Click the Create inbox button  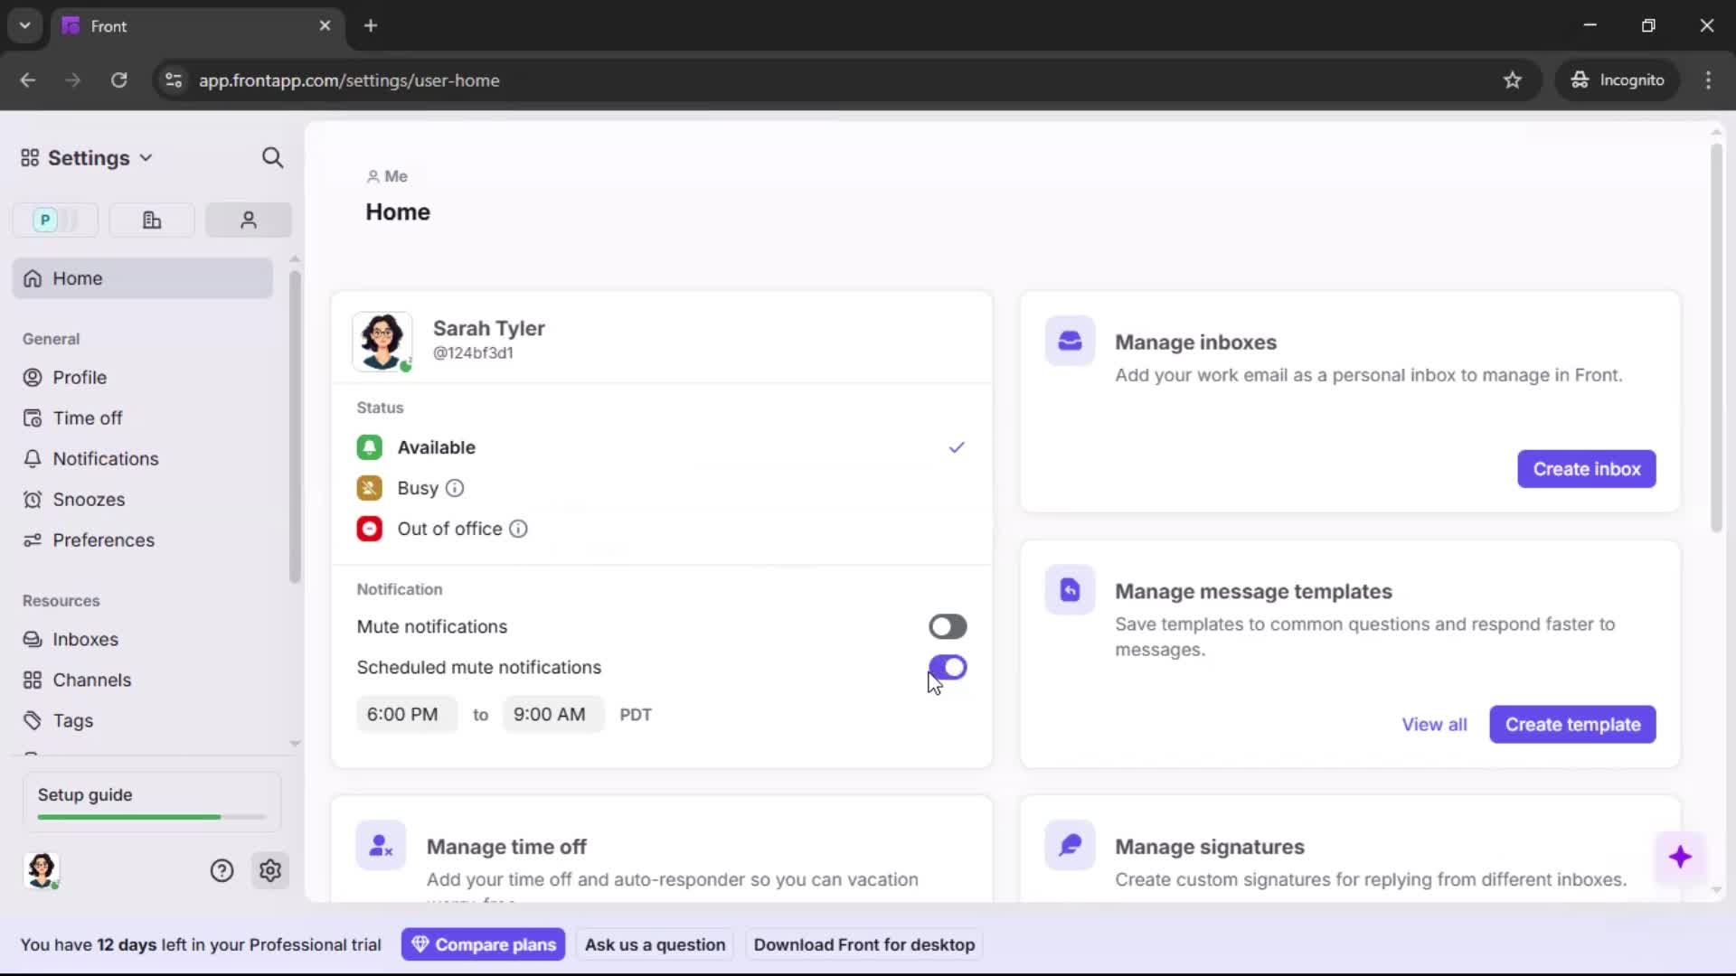[x=1586, y=469]
